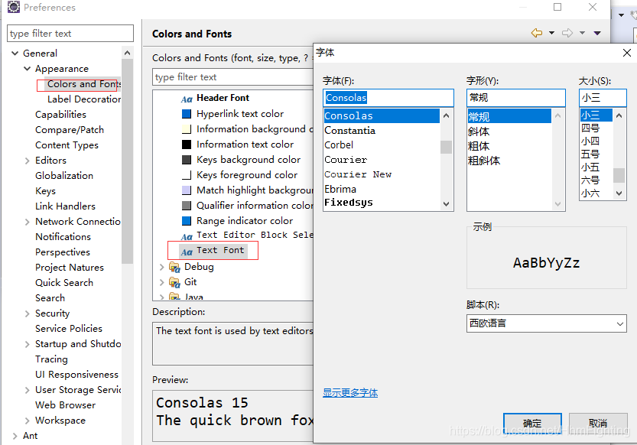637x445 pixels.
Task: Open Keys preference page
Action: pyautogui.click(x=46, y=191)
